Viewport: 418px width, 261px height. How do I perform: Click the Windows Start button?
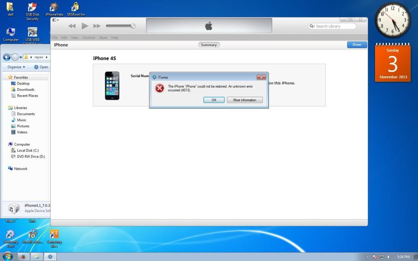click(7, 257)
